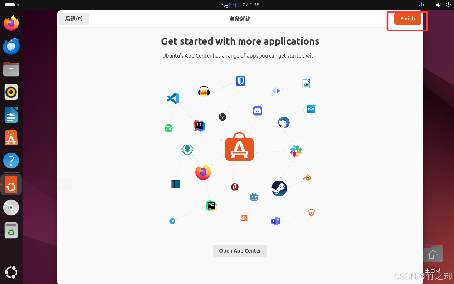
Task: Open the Activities overview pill in top bar
Action: (12, 5)
